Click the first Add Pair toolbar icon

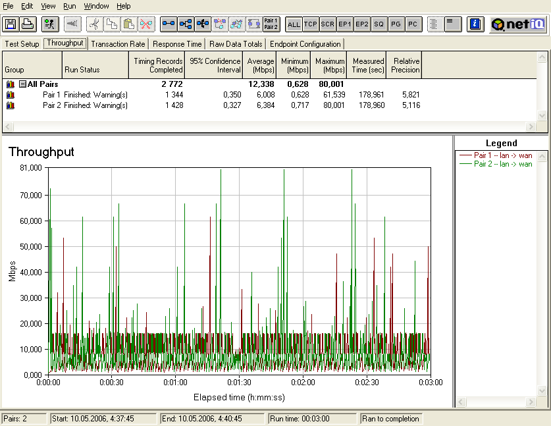point(169,24)
